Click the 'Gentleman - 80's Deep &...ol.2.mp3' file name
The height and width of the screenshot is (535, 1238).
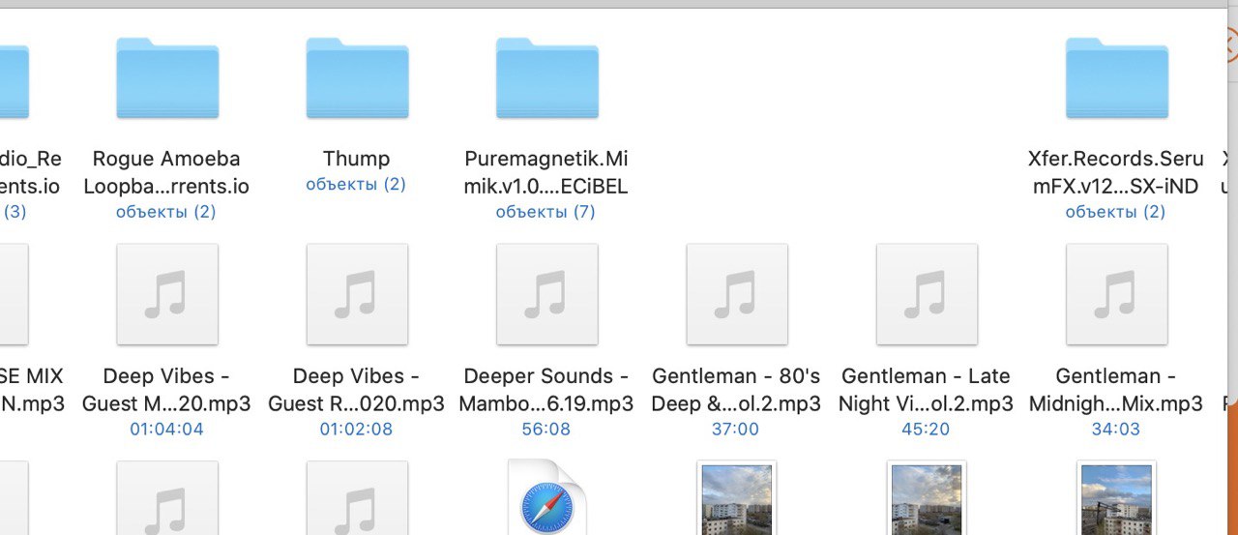pyautogui.click(x=736, y=390)
